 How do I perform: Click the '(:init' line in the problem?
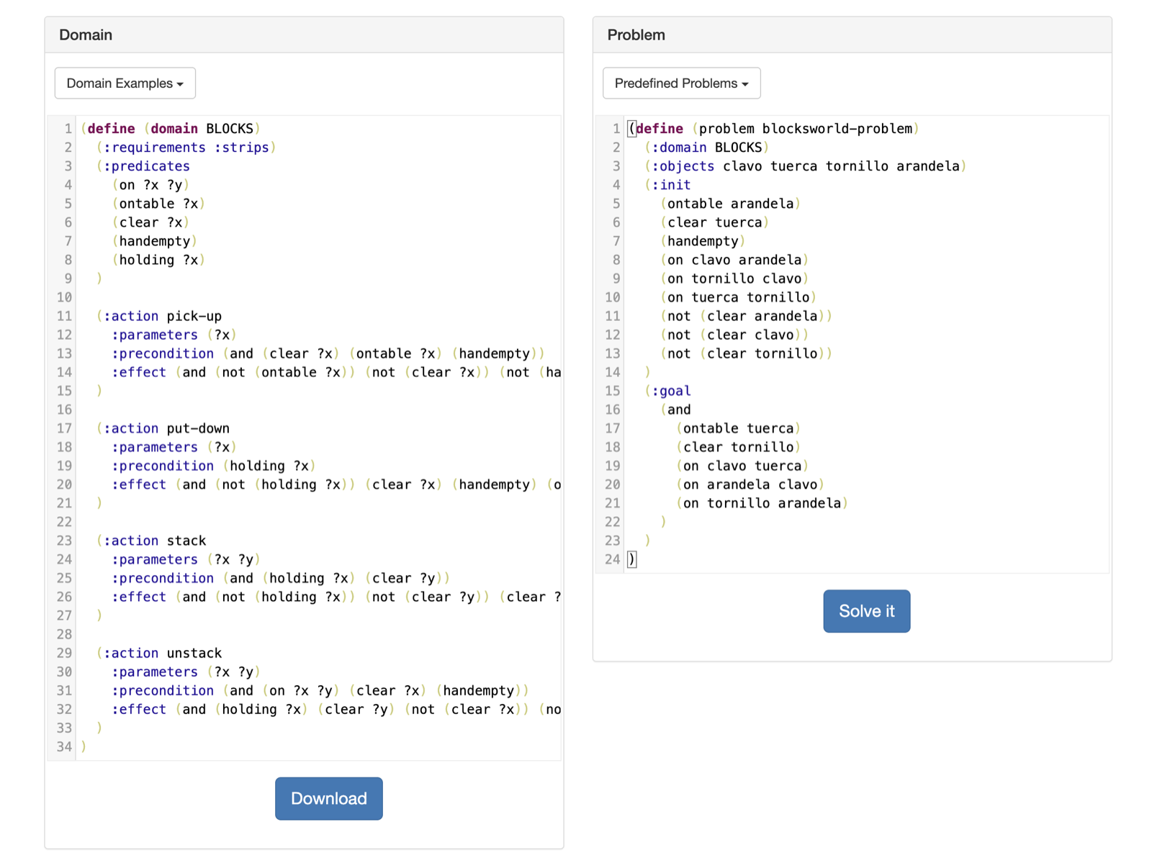[x=667, y=185]
